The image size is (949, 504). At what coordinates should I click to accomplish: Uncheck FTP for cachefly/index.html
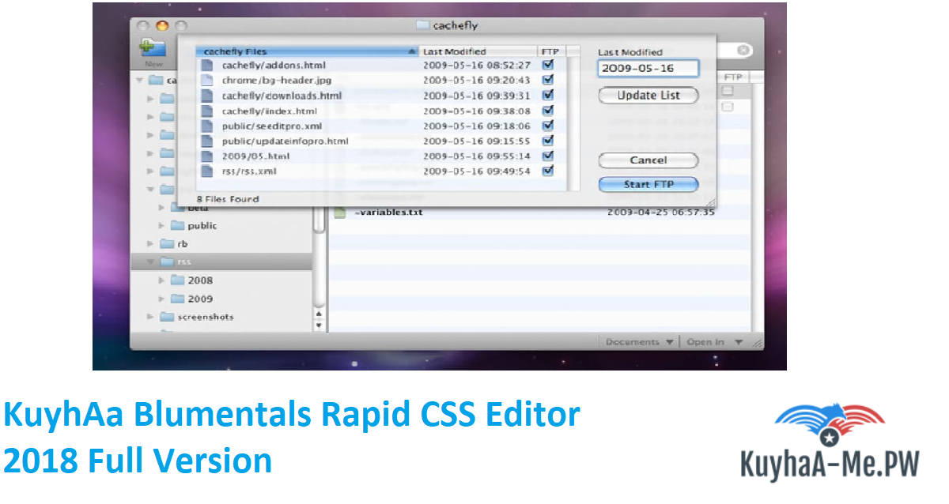click(548, 111)
